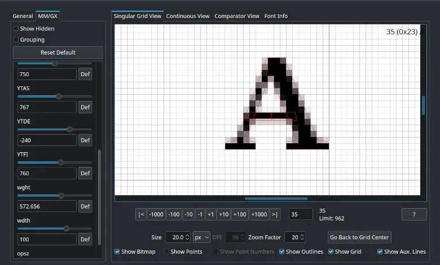Screen dimensions: 440x265
Task: Reset YTAS to default with Def
Action: click(x=85, y=107)
